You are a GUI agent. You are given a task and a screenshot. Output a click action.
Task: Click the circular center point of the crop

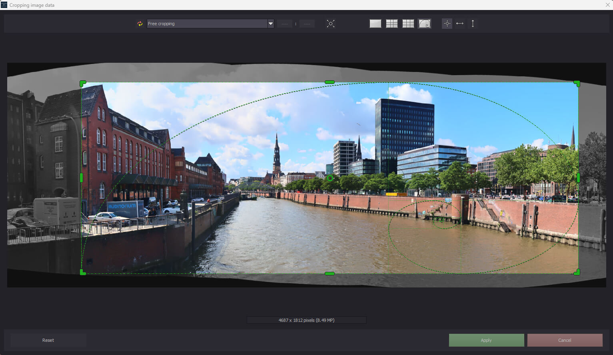330,178
